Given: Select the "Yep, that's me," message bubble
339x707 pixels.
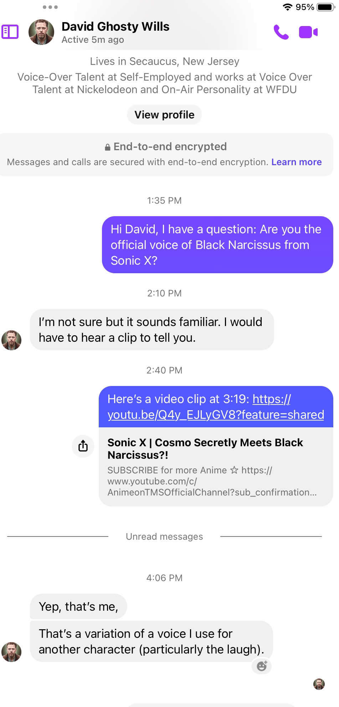Looking at the screenshot, I should 78,606.
